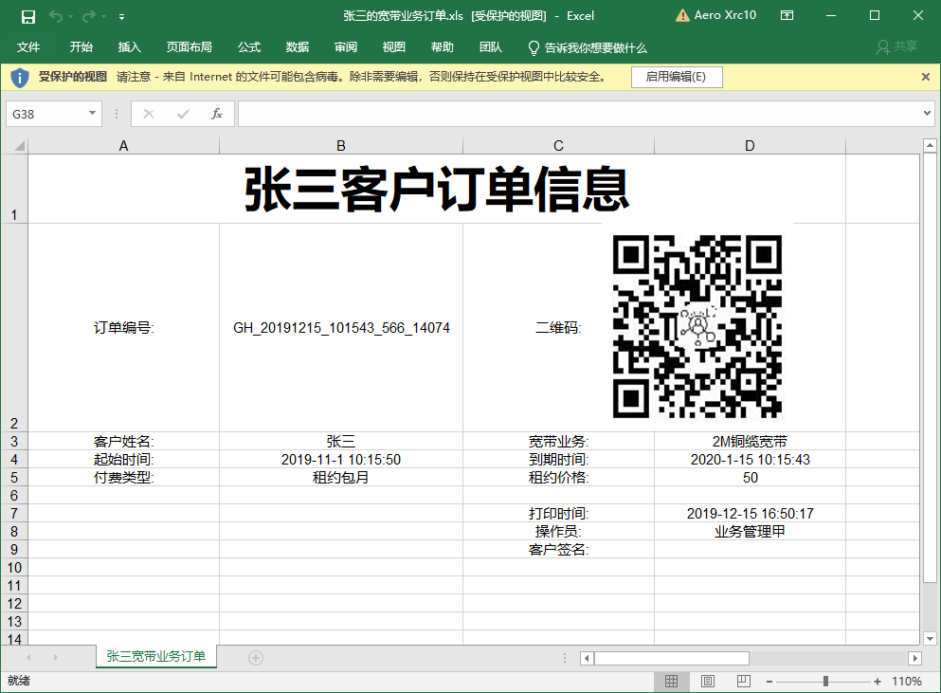Click the vertical scrollbar down arrow

coord(930,638)
